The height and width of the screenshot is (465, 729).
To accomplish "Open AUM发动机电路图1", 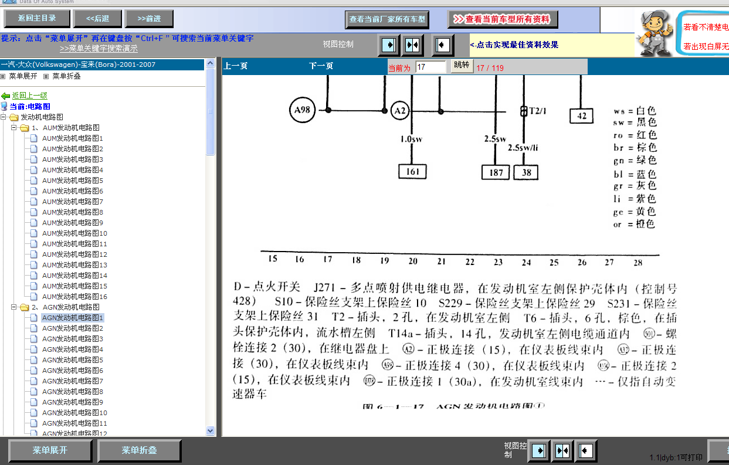I will 72,138.
